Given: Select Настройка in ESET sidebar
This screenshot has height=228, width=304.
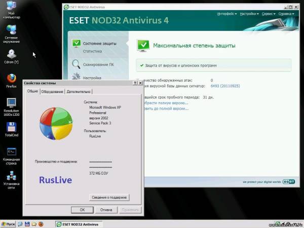Looking at the screenshot, I should tap(92, 78).
